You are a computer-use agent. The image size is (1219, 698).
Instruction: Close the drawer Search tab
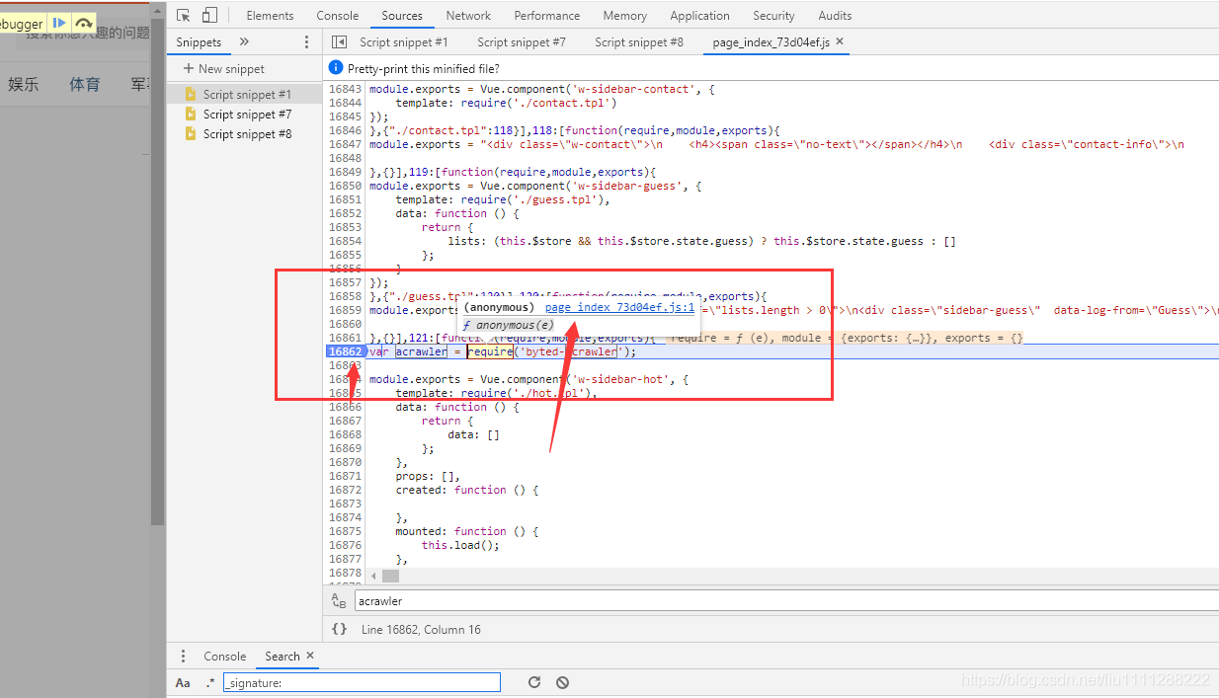pyautogui.click(x=309, y=656)
